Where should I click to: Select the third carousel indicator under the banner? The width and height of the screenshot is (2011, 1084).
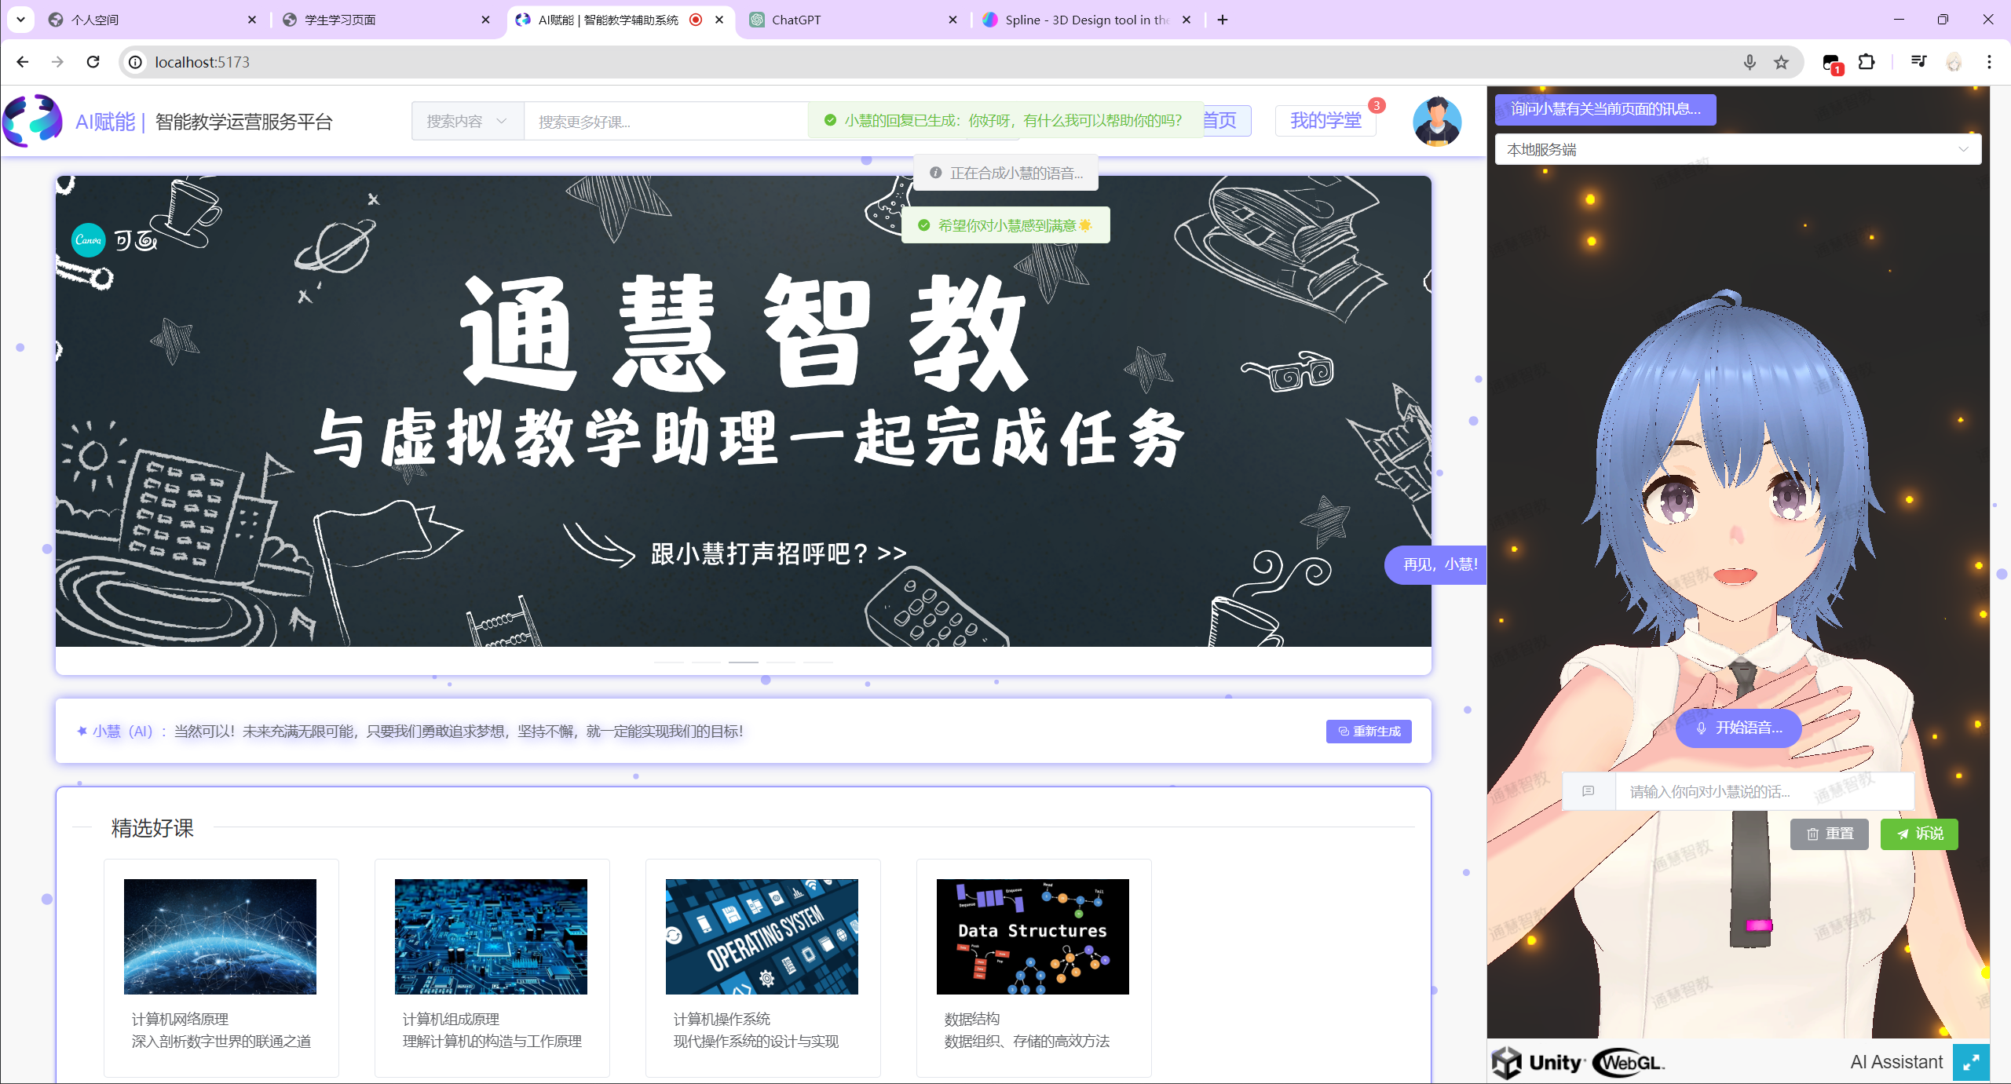point(743,662)
